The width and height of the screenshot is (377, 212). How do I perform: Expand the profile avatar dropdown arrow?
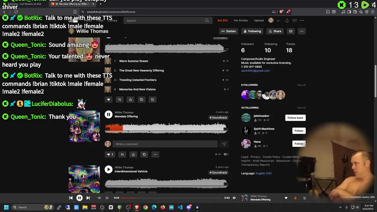tap(278, 21)
